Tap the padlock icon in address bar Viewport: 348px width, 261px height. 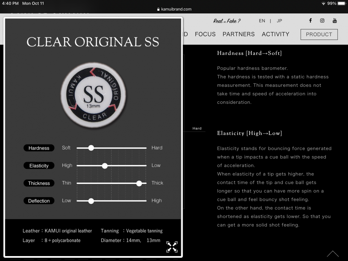point(158,9)
